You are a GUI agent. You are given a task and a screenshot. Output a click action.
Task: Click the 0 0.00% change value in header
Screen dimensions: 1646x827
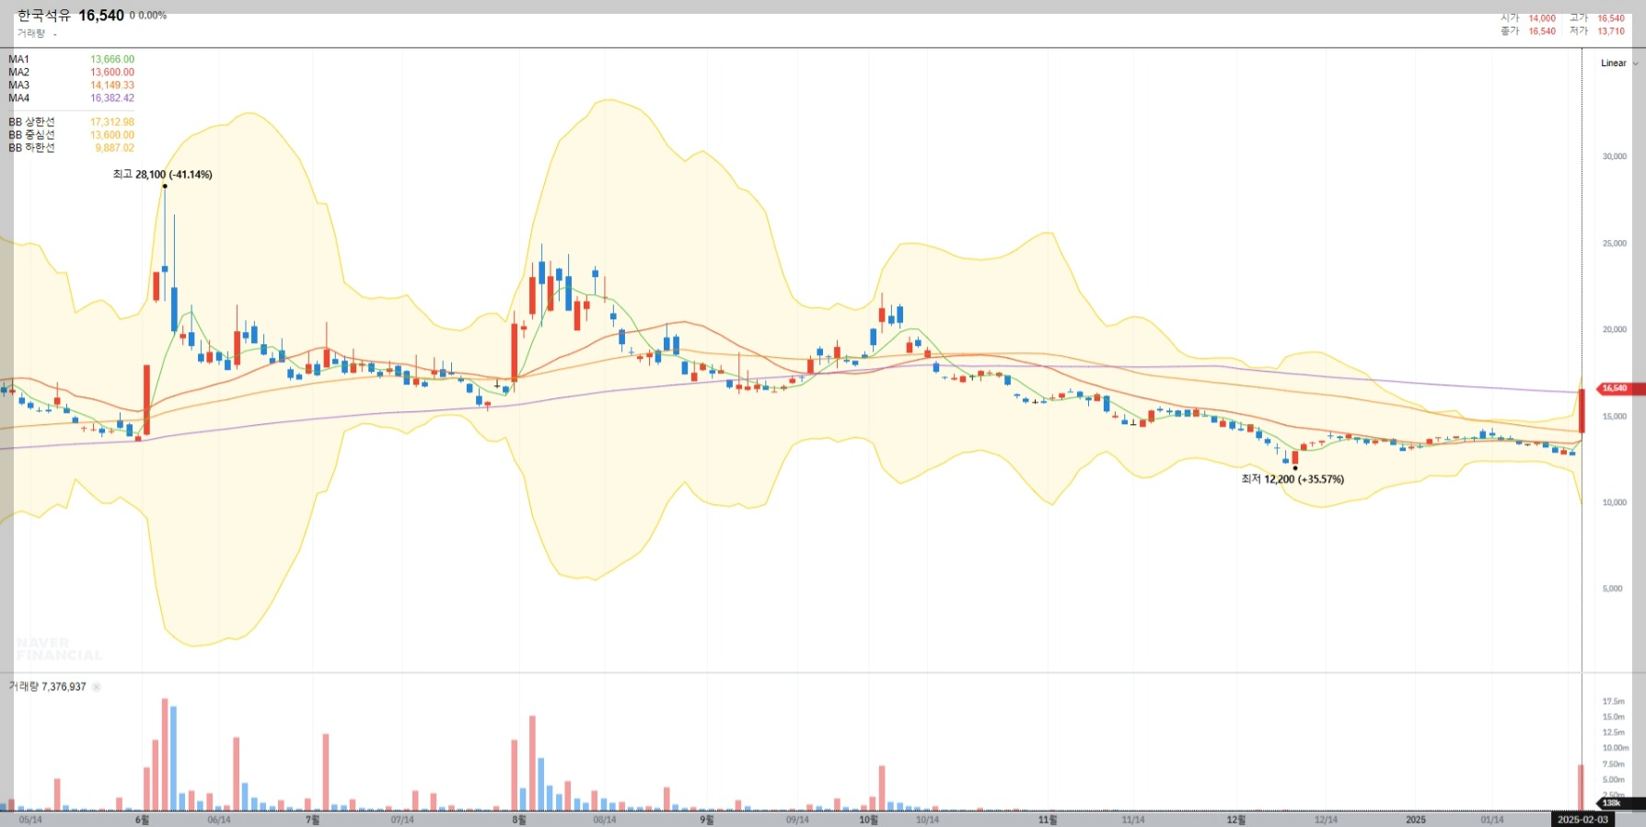pyautogui.click(x=148, y=16)
